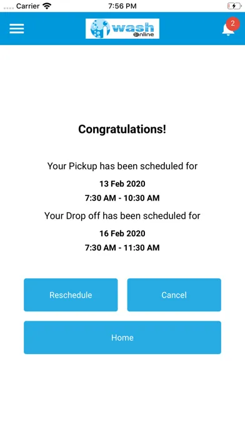Select the drop off date 16 Feb 2020
245x436 pixels.
click(122, 233)
